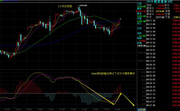The width and height of the screenshot is (180, 111).
Task: Select the 08:11 38 trade tick row
Action: click(x=163, y=21)
